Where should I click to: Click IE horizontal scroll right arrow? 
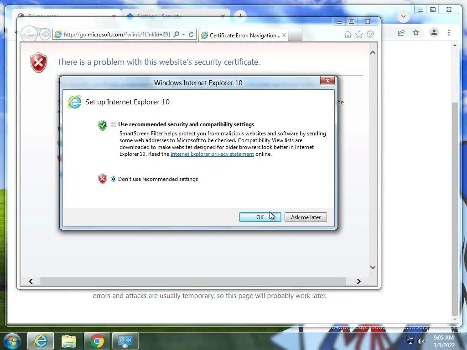[358, 281]
